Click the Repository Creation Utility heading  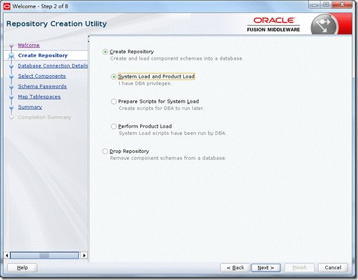57,24
